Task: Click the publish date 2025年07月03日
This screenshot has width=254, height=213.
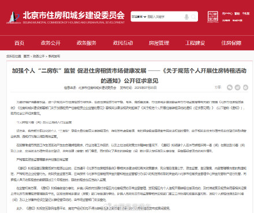Action: tap(145, 88)
